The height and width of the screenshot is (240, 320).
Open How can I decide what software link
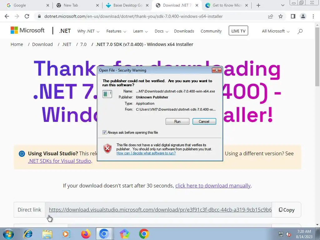pyautogui.click(x=146, y=153)
